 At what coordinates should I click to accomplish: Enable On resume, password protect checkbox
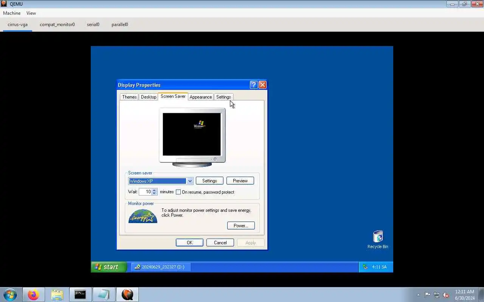point(178,192)
